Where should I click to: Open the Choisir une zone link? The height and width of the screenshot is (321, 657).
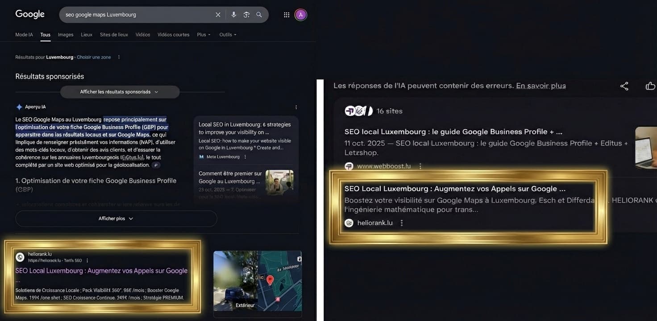[94, 57]
